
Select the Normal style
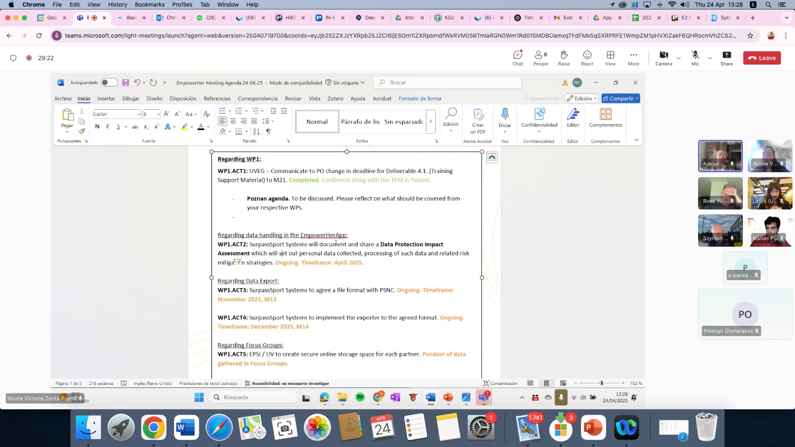[x=317, y=122]
